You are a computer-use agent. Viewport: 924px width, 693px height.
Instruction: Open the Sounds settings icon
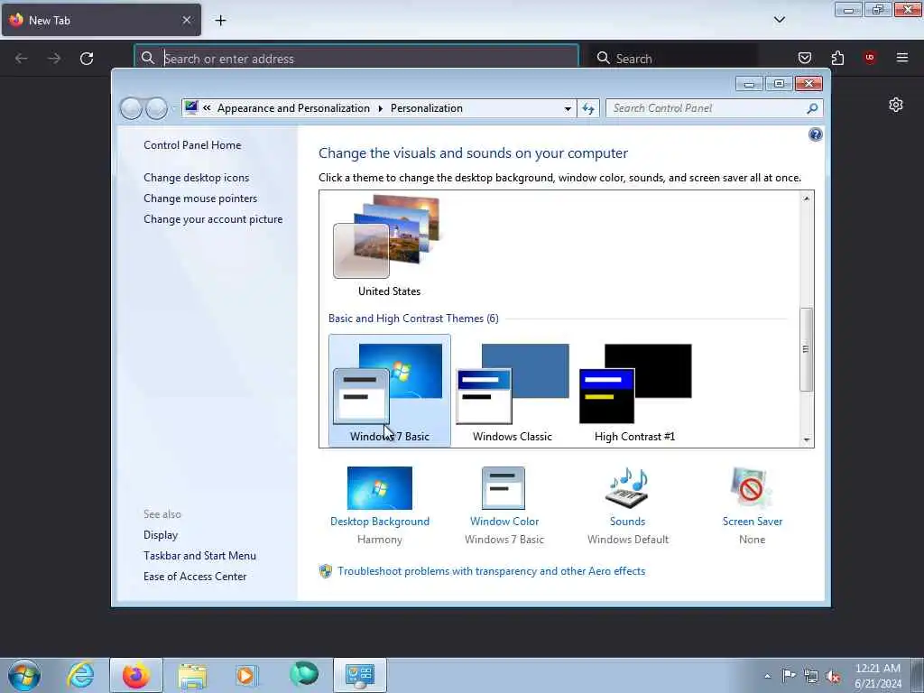(x=628, y=488)
